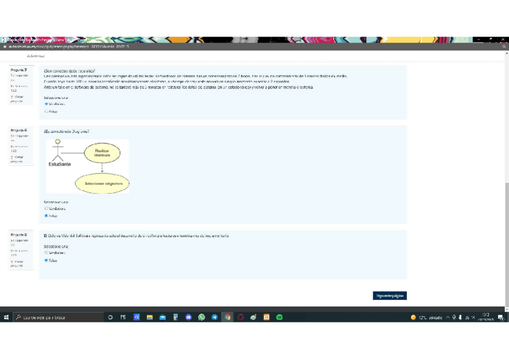Click the zoom magnifier icon in address bar
Screen dimensions: 509x359
point(504,47)
